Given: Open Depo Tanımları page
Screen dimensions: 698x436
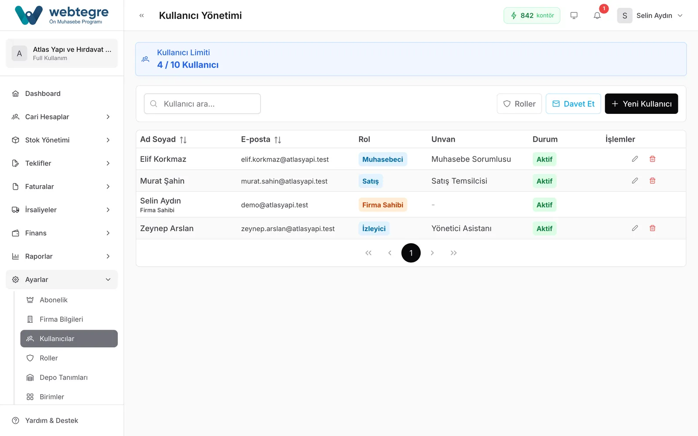Looking at the screenshot, I should [x=69, y=378].
